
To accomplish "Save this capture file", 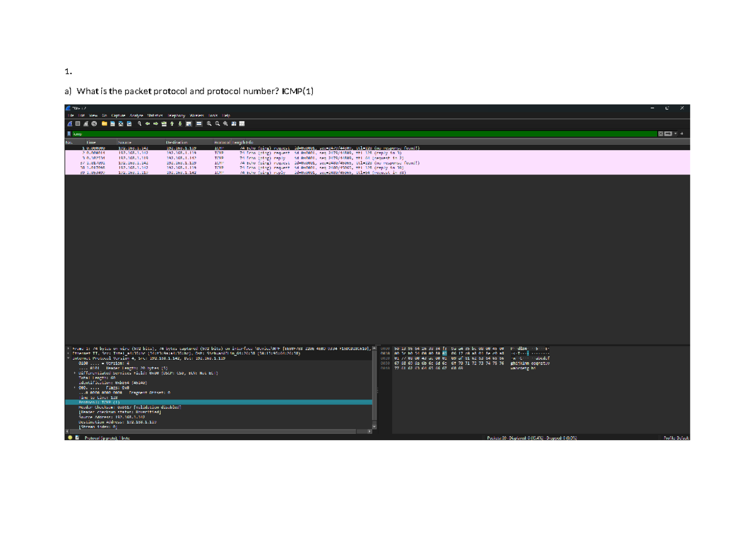I will tap(112, 124).
